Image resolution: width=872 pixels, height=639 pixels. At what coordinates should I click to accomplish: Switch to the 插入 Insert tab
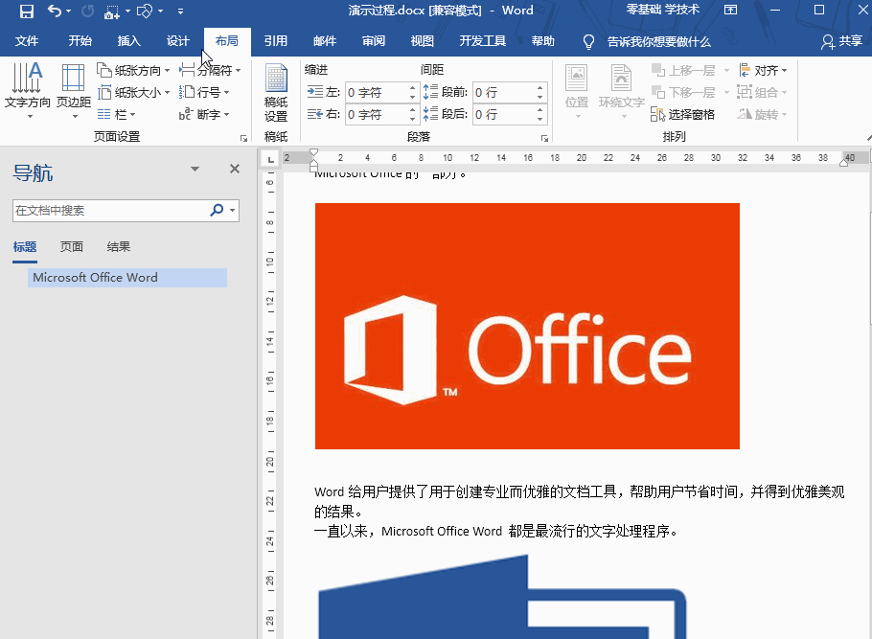pos(128,41)
